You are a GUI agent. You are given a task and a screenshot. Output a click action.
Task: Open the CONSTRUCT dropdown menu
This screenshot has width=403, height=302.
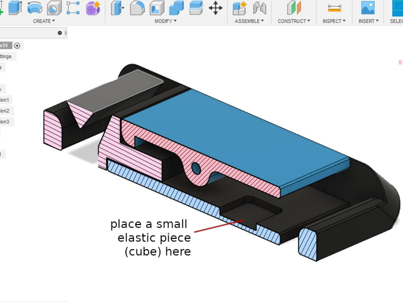click(294, 21)
